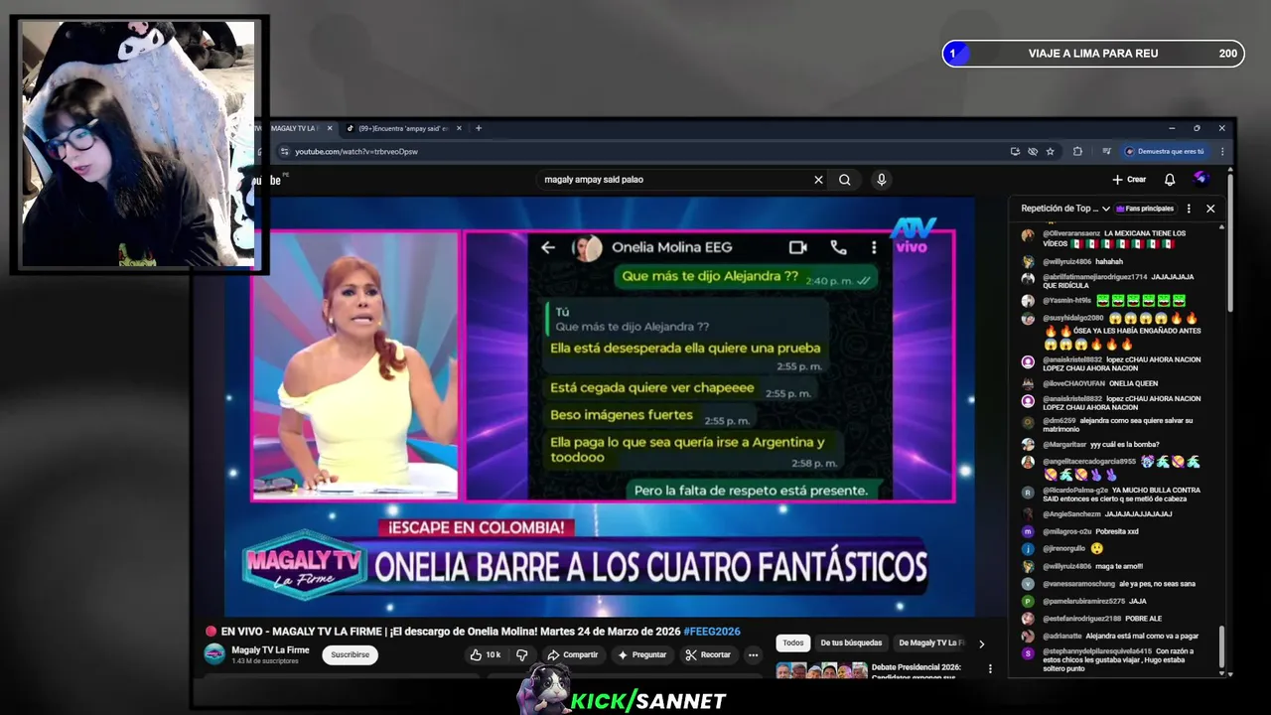
Task: Open site info icon in address bar
Action: (x=284, y=152)
